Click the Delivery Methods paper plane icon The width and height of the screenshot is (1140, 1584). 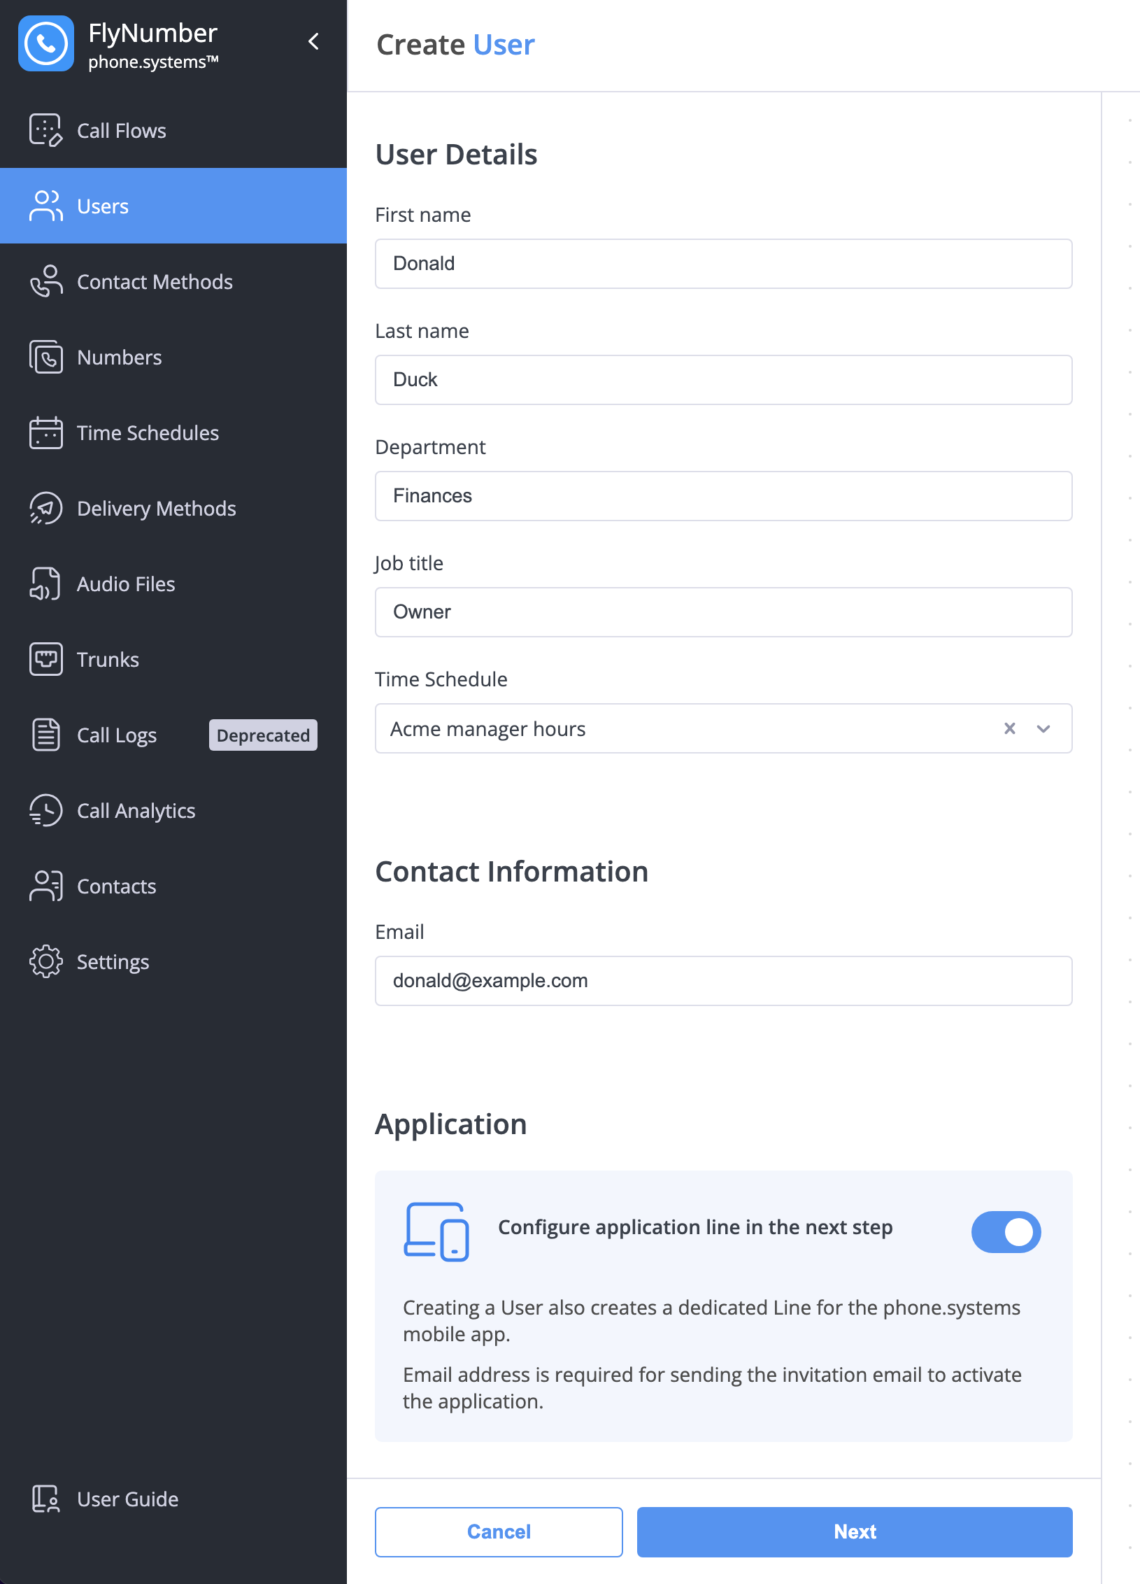coord(46,508)
